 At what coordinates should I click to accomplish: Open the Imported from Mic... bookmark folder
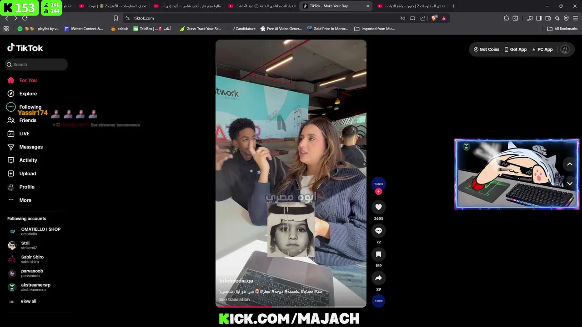[x=374, y=29]
